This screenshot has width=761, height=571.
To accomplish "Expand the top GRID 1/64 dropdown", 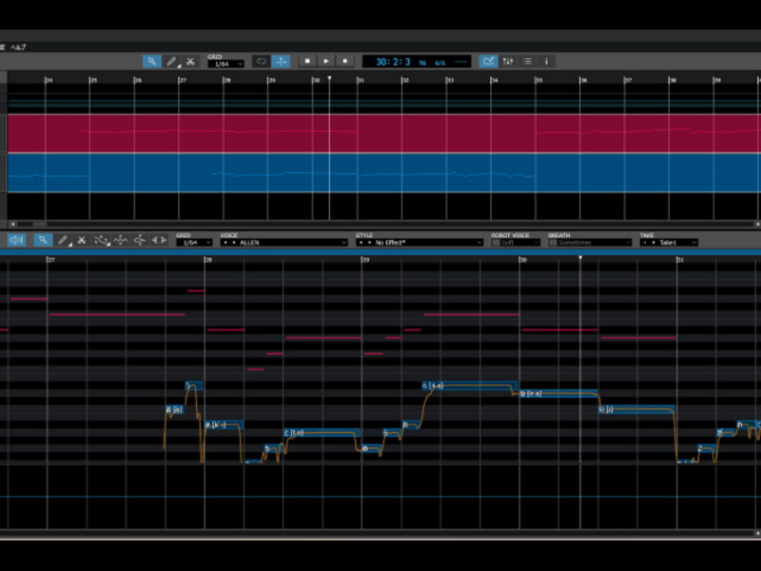I will click(x=226, y=64).
